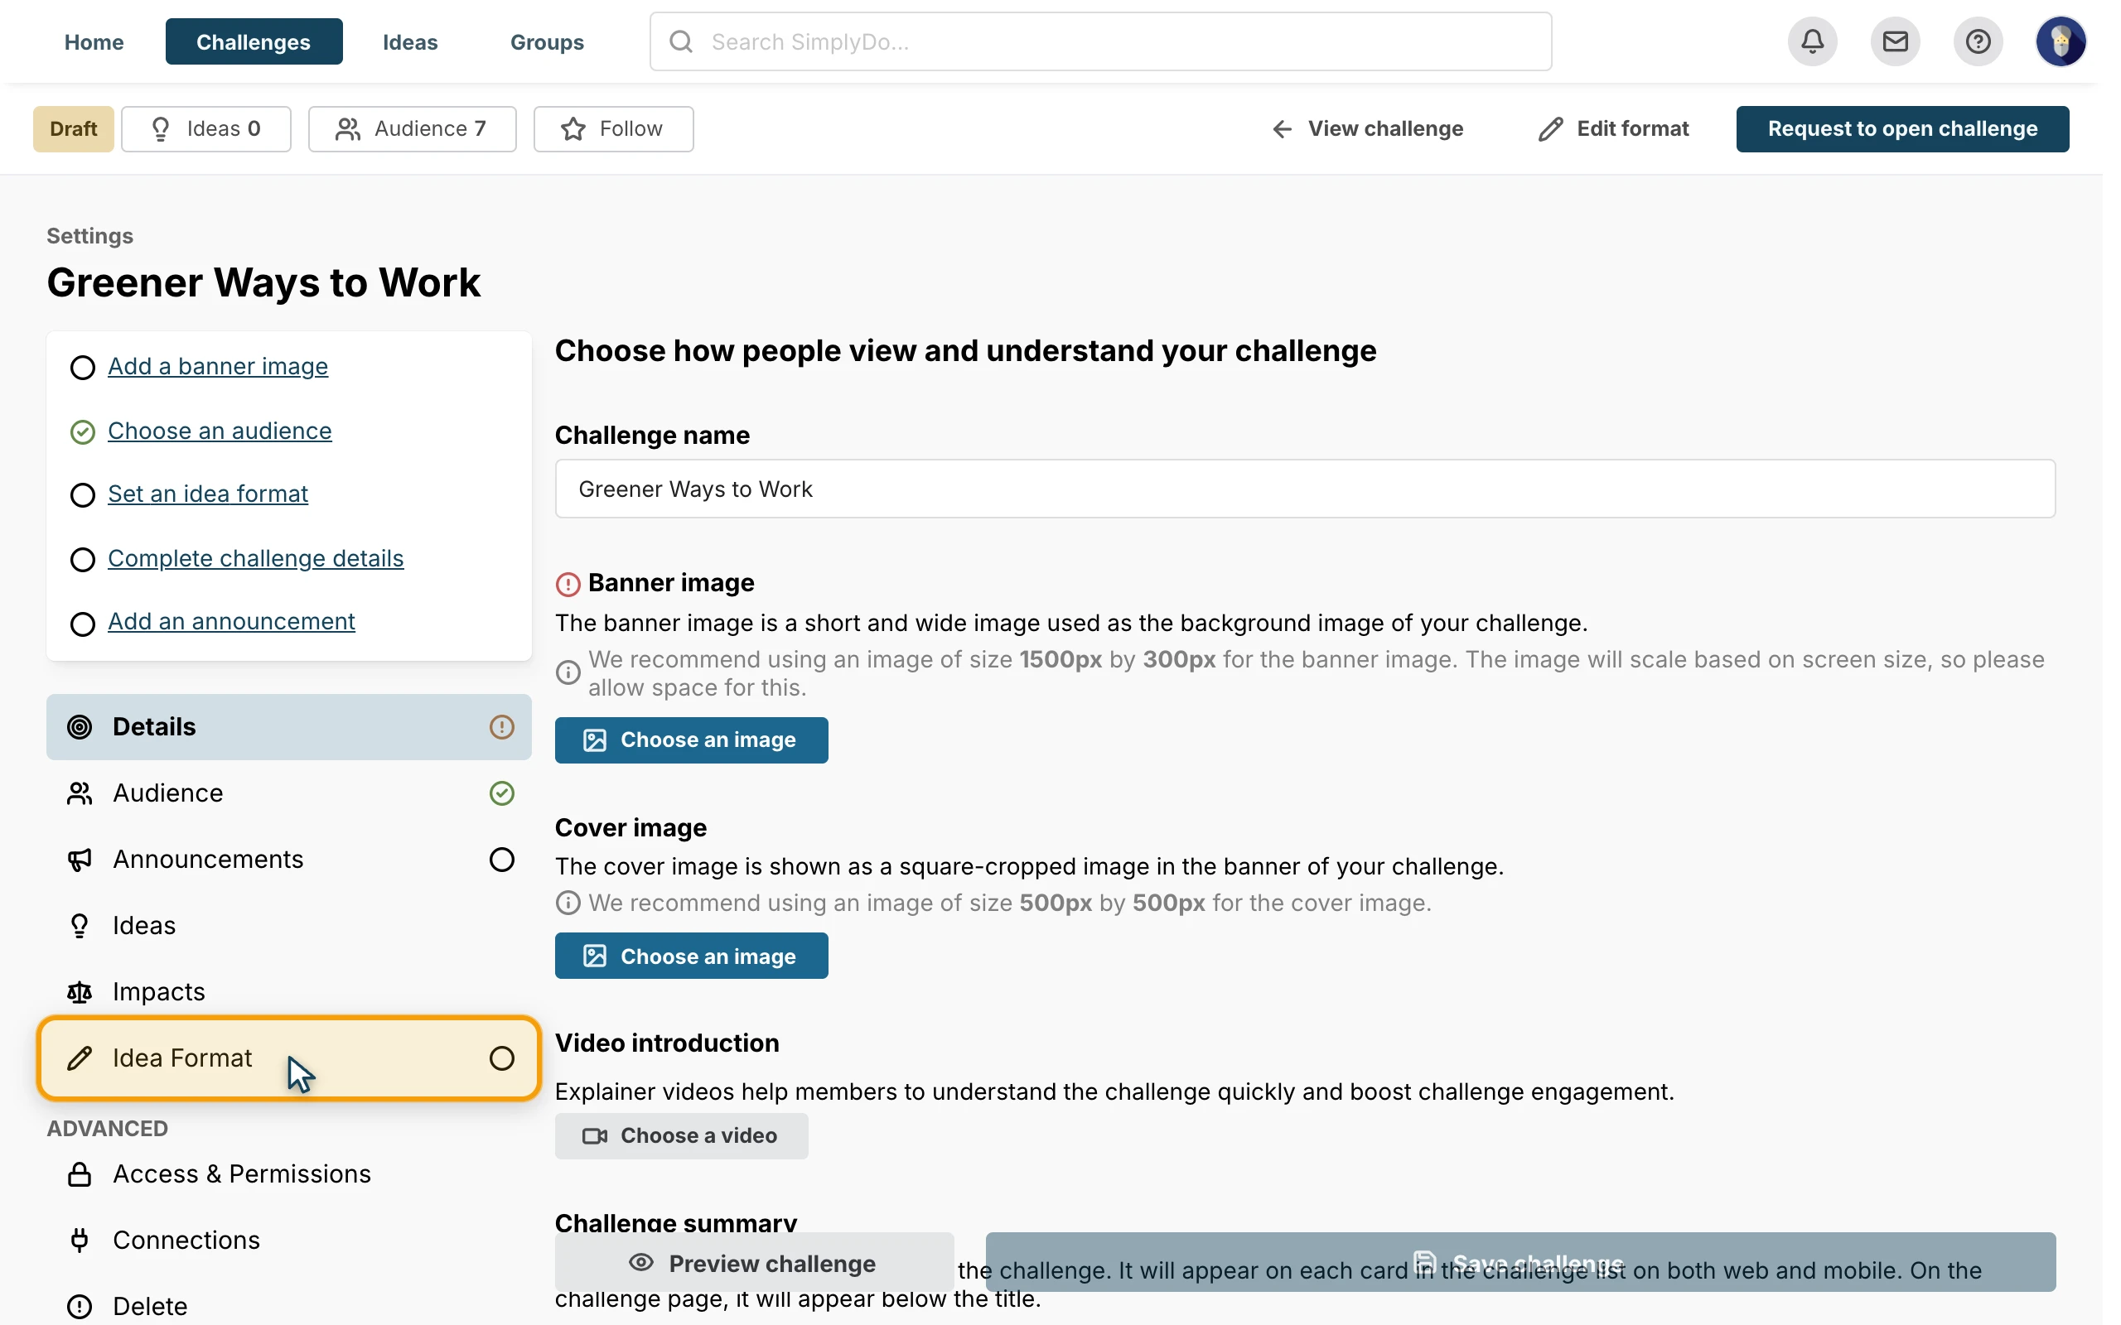Click the Follow star button
Screen dimensions: 2121x1325
pyautogui.click(x=613, y=129)
